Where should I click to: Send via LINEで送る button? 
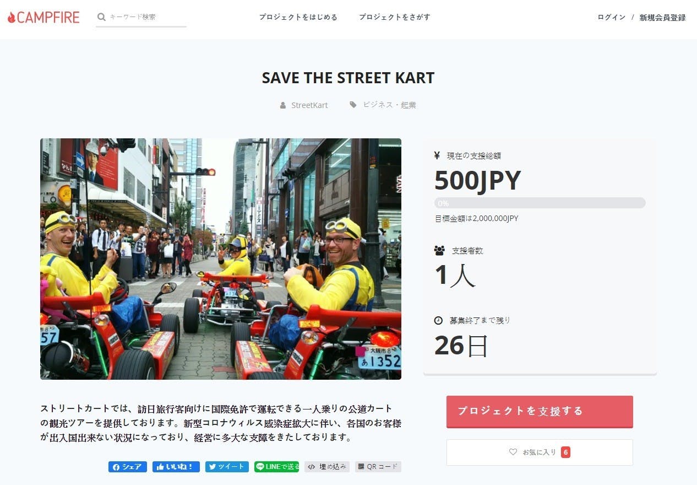277,467
